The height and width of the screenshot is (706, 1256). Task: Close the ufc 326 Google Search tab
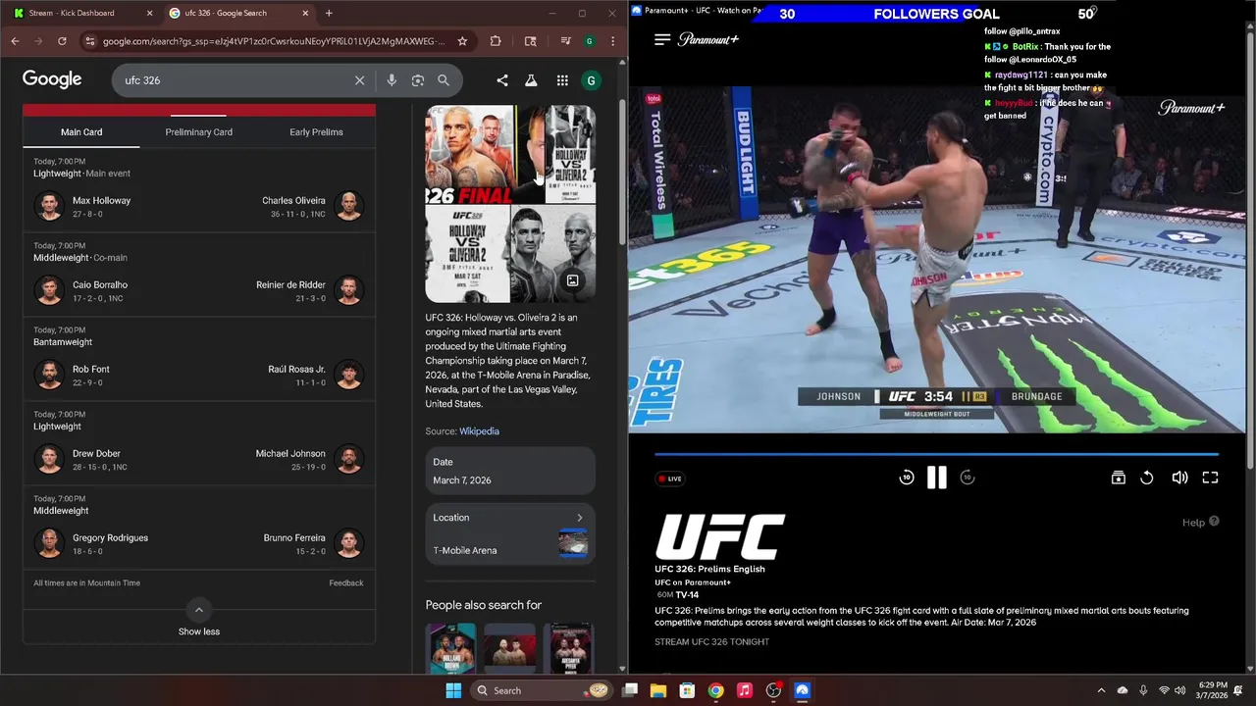point(305,13)
